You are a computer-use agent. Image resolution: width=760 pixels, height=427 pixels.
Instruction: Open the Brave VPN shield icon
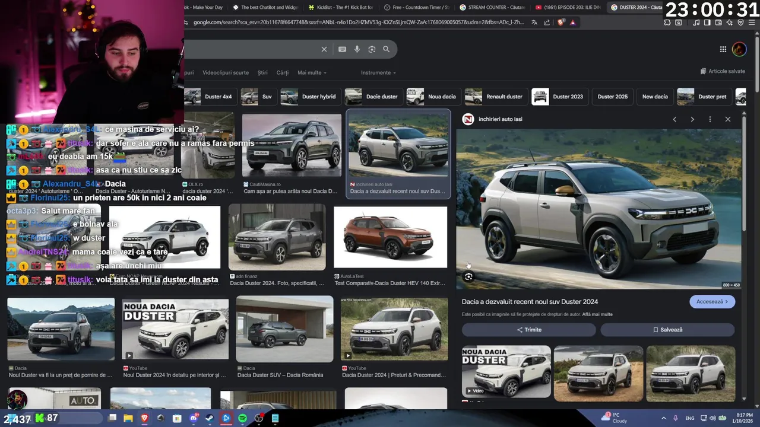(740, 23)
